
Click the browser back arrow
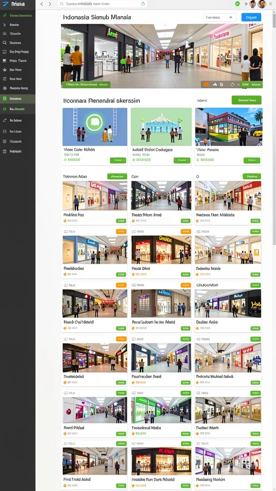(42, 4)
